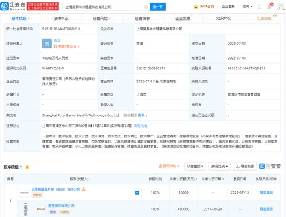Open the user avatar at top right
286x217 pixels.
[281, 7]
